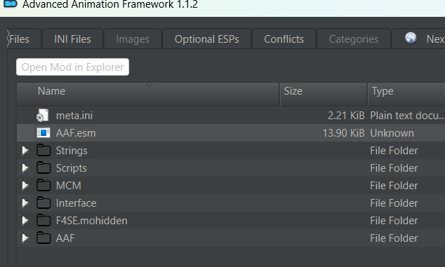
Task: Click the Interface folder icon
Action: coord(44,203)
